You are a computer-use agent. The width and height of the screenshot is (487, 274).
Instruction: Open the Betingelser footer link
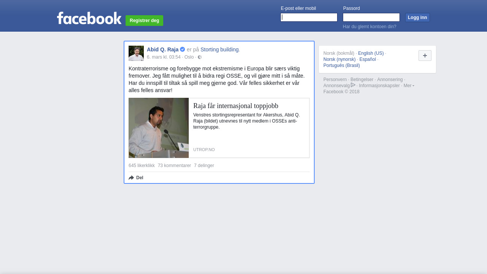coord(362,80)
